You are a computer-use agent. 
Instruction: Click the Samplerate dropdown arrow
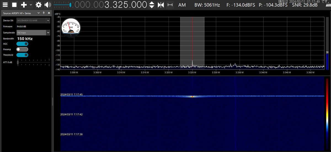[x=48, y=33]
